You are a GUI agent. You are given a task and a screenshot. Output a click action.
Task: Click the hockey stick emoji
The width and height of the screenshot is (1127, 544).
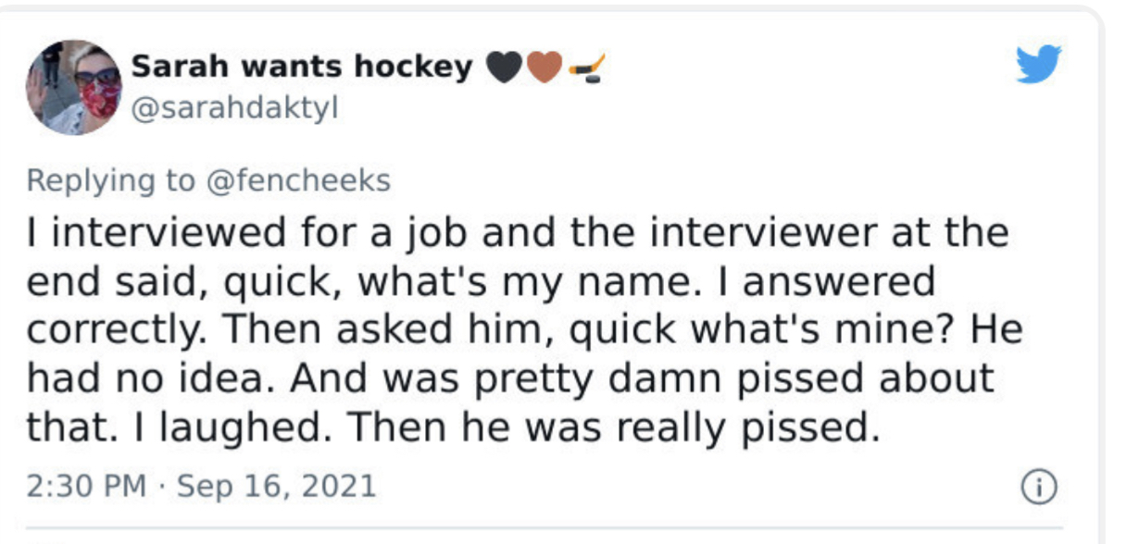[x=586, y=68]
